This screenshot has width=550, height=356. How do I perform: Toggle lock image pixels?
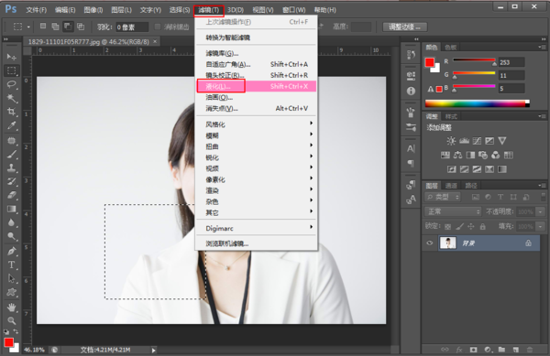point(459,226)
